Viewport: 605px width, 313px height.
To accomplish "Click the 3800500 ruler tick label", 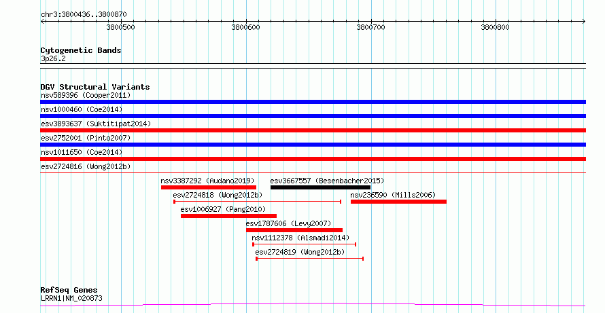I will point(121,27).
